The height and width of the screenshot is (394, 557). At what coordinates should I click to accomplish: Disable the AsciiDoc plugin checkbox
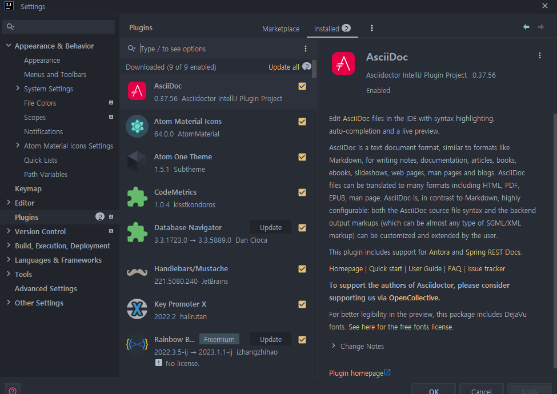click(302, 86)
